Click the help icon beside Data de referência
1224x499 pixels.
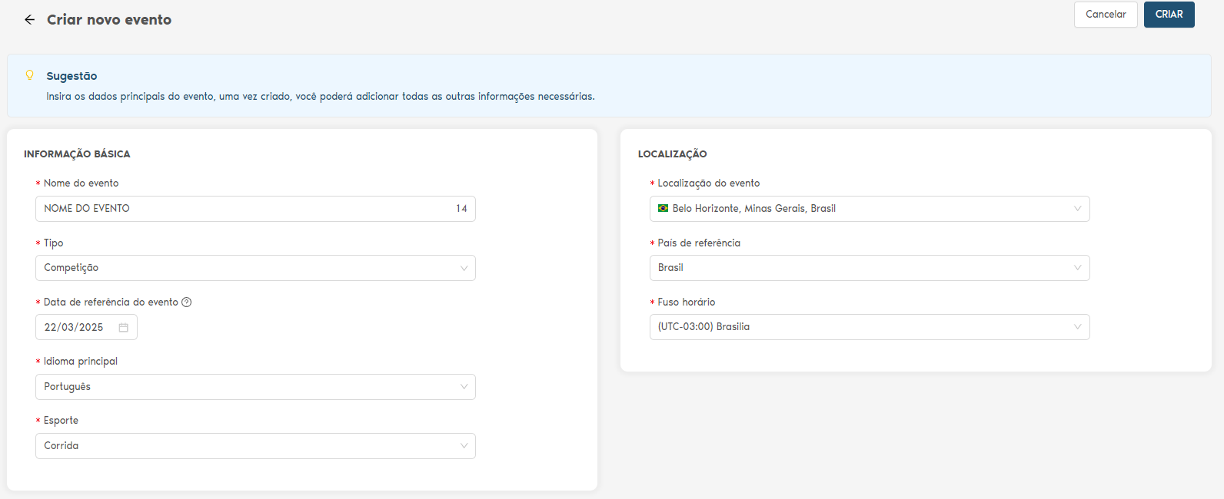coord(186,302)
